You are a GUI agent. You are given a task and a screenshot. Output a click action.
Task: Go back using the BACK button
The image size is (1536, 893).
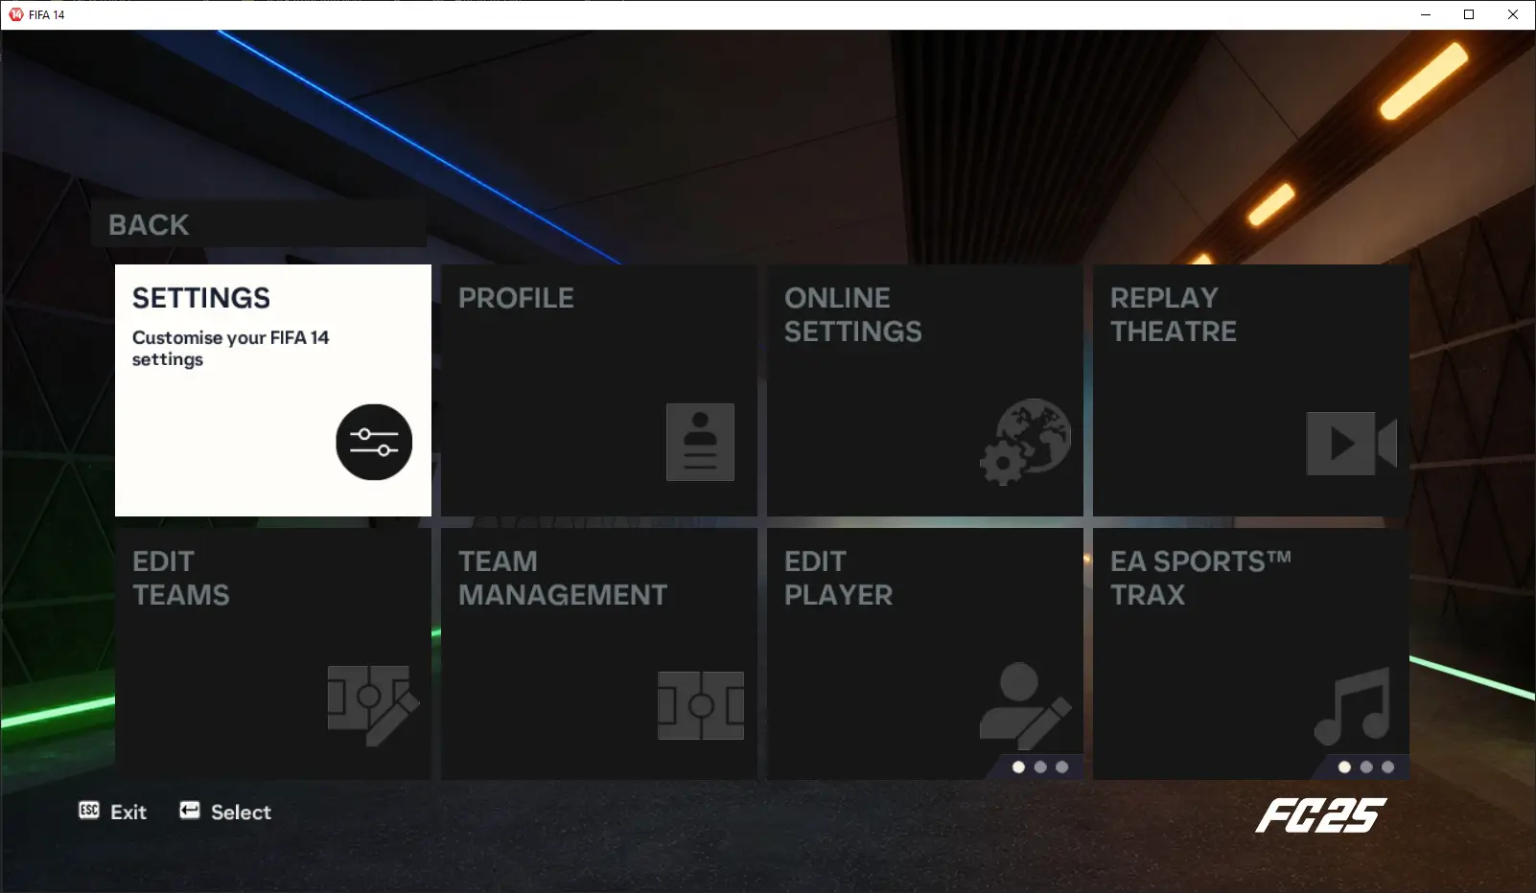point(259,224)
